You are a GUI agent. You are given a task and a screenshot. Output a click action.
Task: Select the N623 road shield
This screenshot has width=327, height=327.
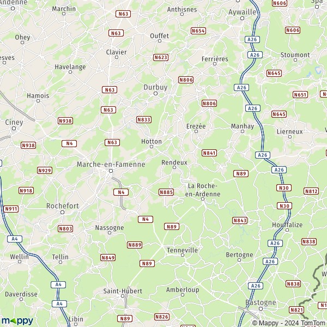(161, 57)
